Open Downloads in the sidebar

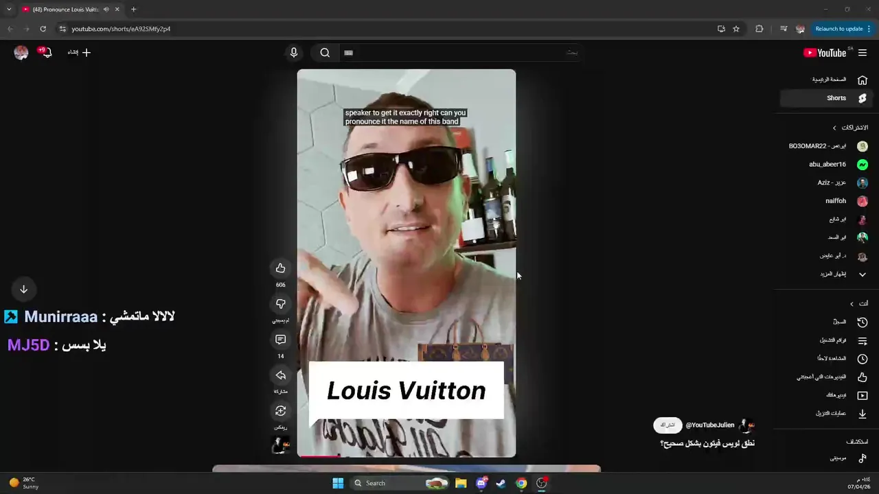coord(827,413)
